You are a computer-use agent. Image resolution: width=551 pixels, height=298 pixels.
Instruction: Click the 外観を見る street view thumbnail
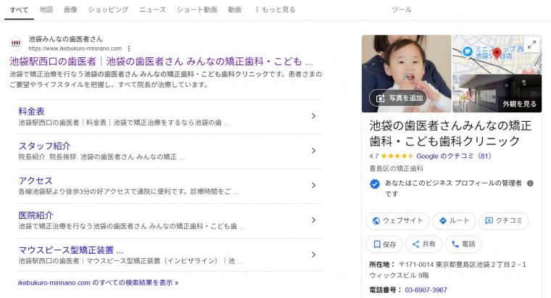[497, 94]
